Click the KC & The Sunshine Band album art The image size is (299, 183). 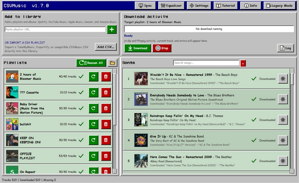pyautogui.click(x=141, y=140)
